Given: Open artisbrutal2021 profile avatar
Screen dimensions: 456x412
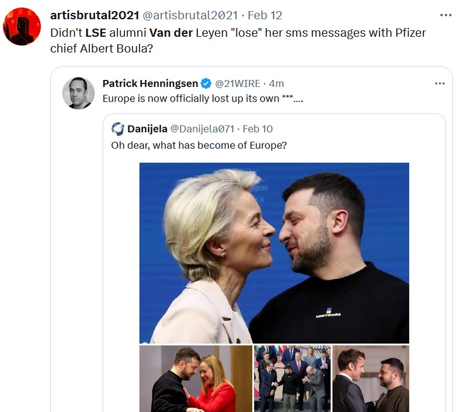Looking at the screenshot, I should (22, 26).
